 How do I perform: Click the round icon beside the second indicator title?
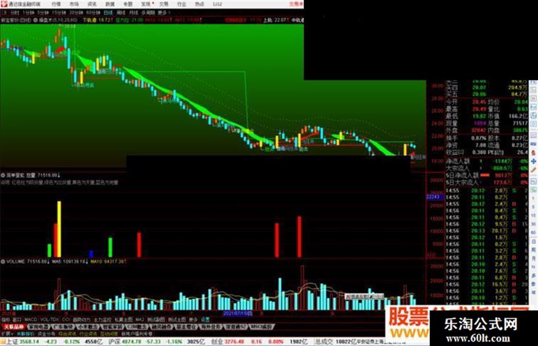point(3,175)
